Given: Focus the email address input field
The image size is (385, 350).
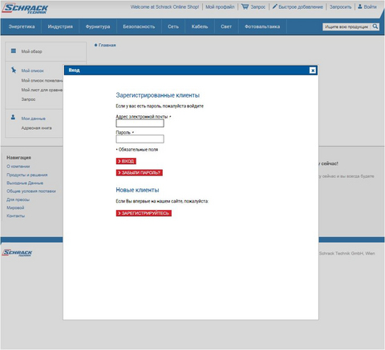Looking at the screenshot, I should pos(140,123).
